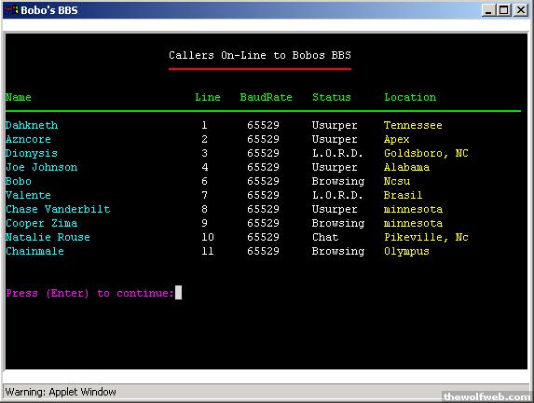Image resolution: width=534 pixels, height=403 pixels.
Task: Click the Goldsboro, NC location text
Action: coord(426,153)
